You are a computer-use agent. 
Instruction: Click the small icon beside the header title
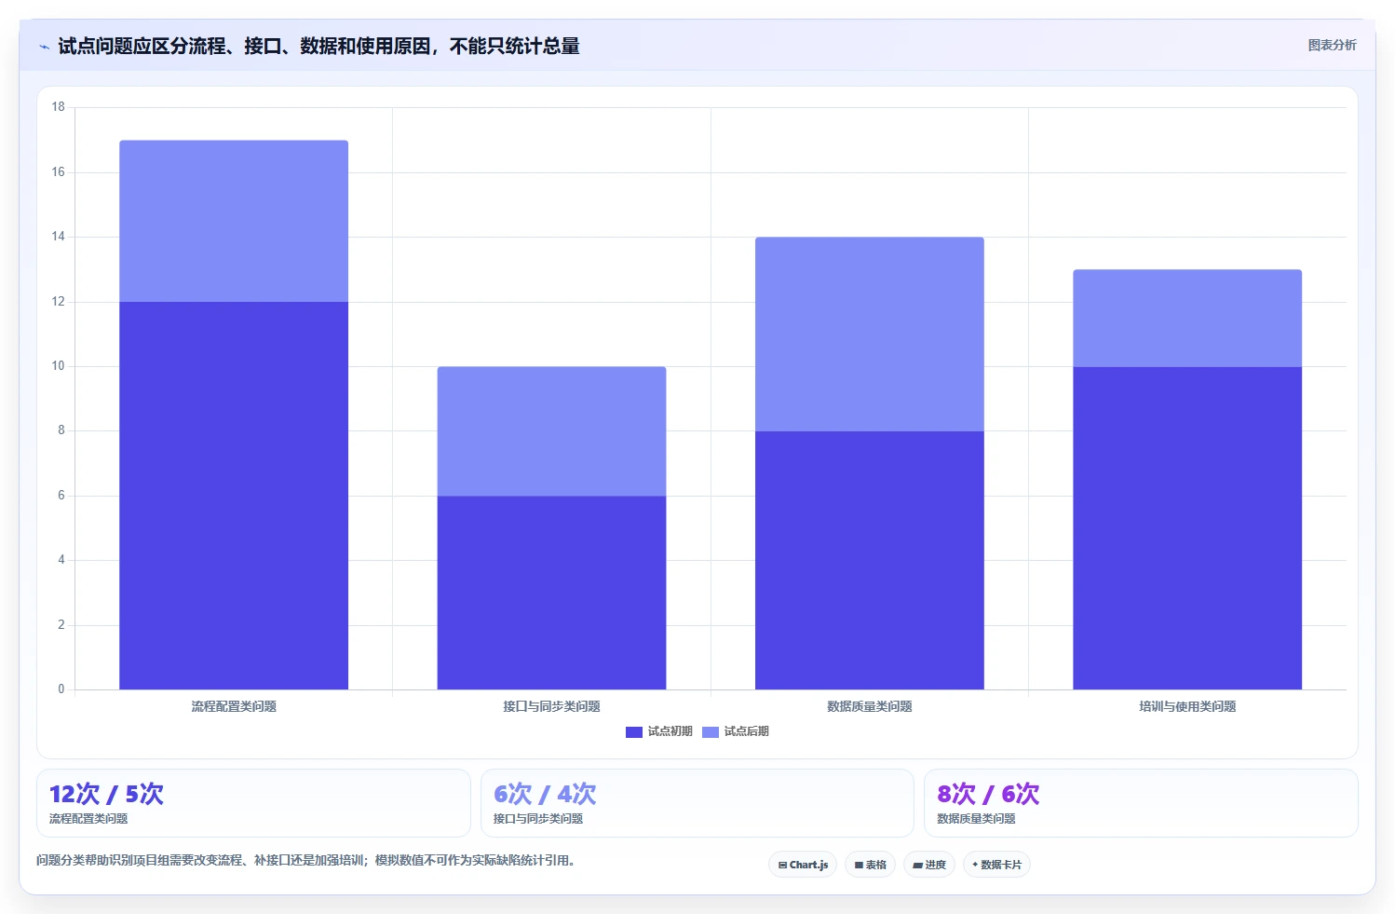pos(44,47)
